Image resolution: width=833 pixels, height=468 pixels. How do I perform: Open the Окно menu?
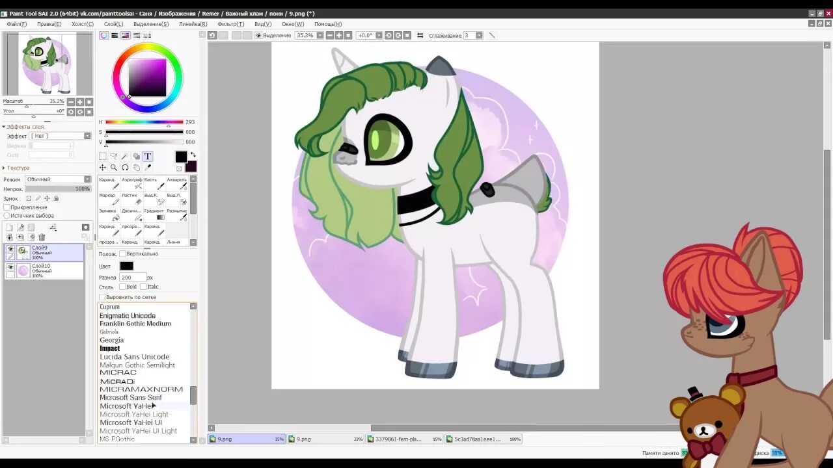(x=293, y=24)
